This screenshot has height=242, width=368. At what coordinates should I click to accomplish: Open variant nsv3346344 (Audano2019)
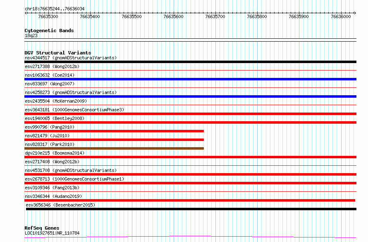click(x=53, y=196)
